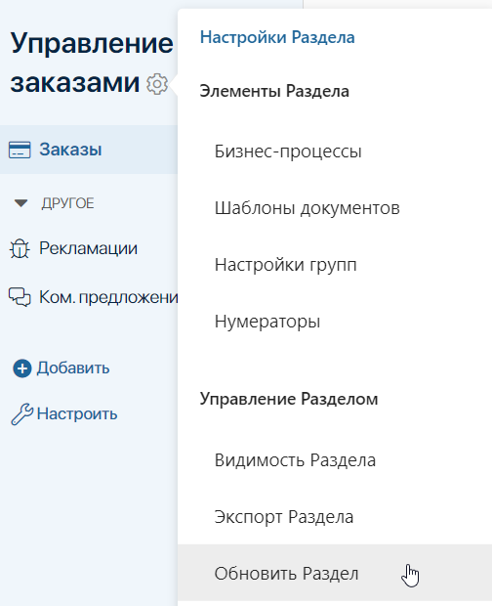Click the bug icon next to Рекламации
Screen dimensions: 492x606
coord(20,248)
